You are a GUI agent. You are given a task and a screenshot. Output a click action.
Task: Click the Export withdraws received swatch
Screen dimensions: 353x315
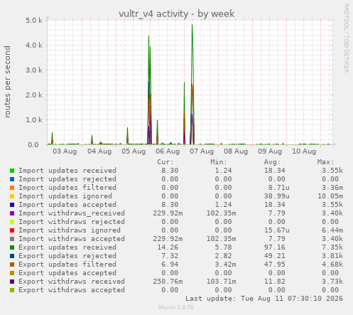[12, 282]
